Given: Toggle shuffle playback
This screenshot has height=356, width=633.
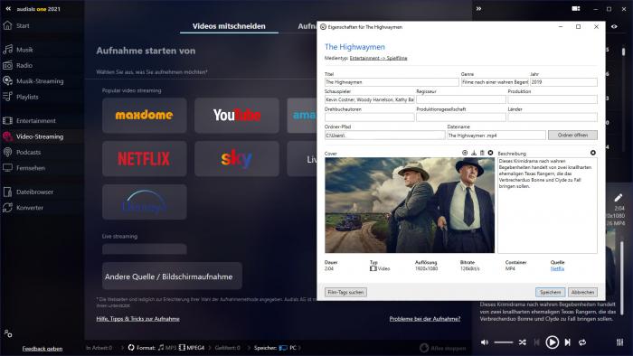Looking at the screenshot, I should click(x=523, y=342).
